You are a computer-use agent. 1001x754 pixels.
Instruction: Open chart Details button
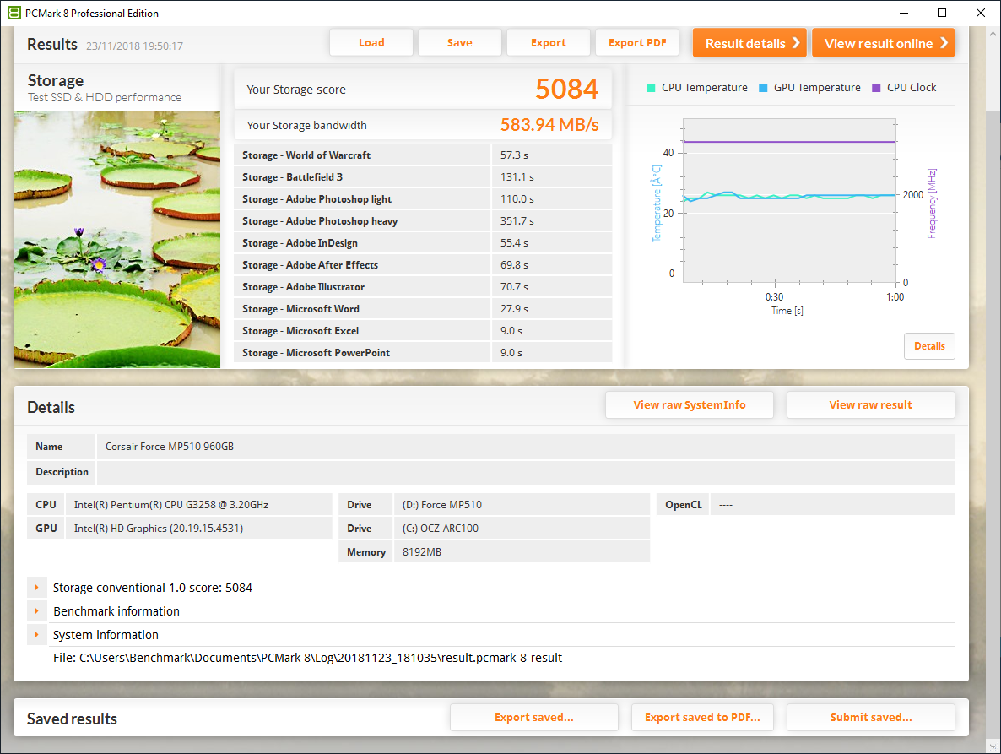coord(929,346)
